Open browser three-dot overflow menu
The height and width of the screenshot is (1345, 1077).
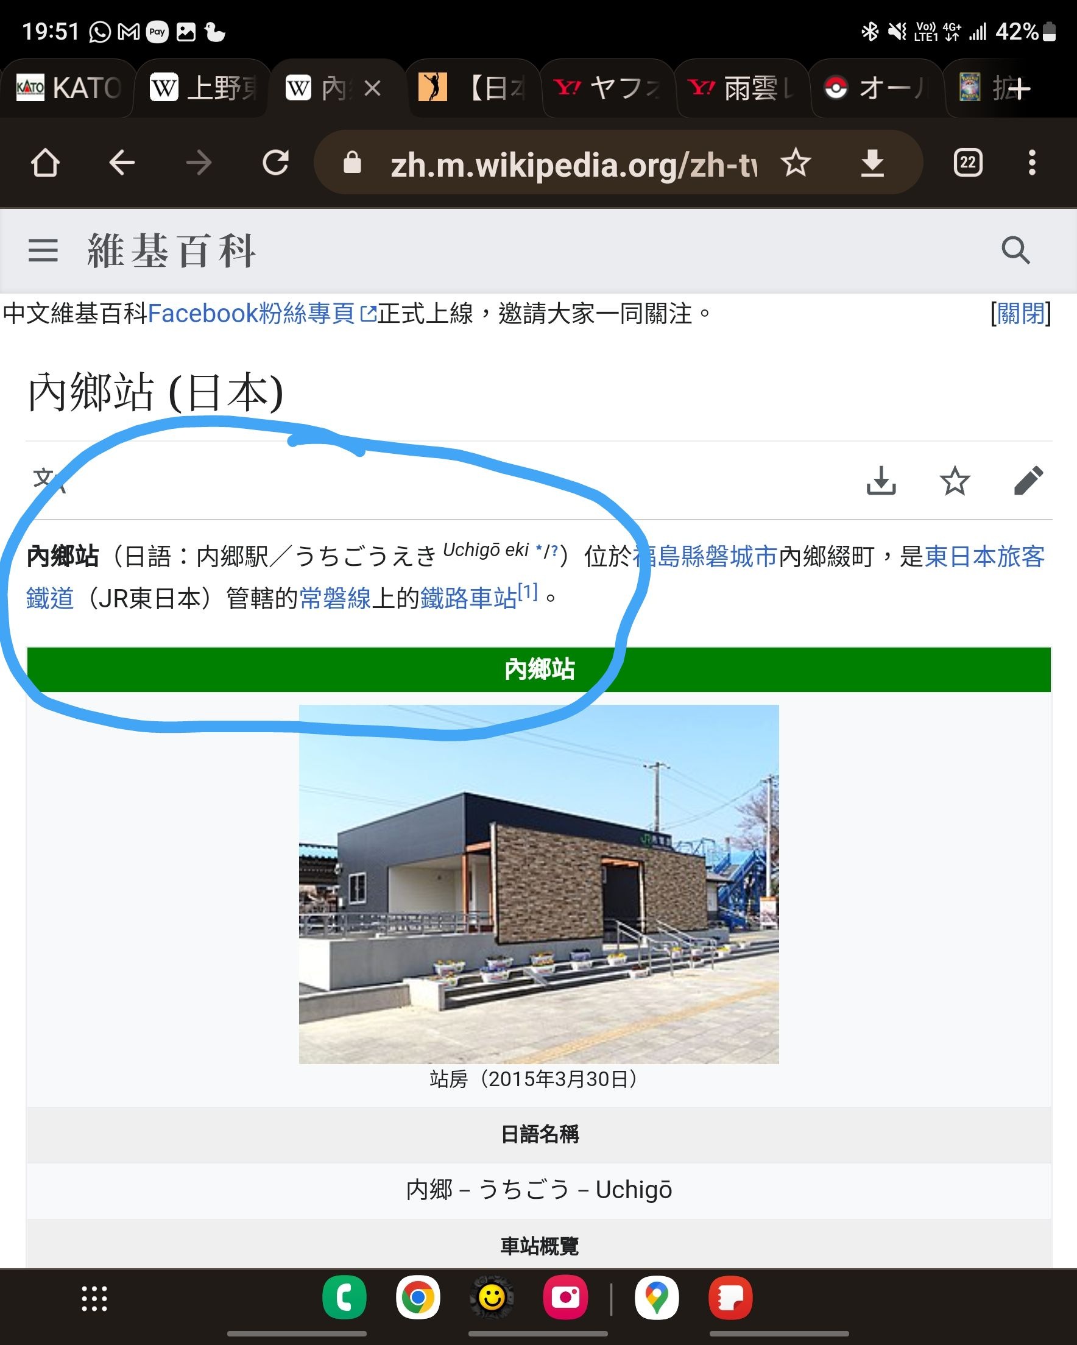(1032, 163)
